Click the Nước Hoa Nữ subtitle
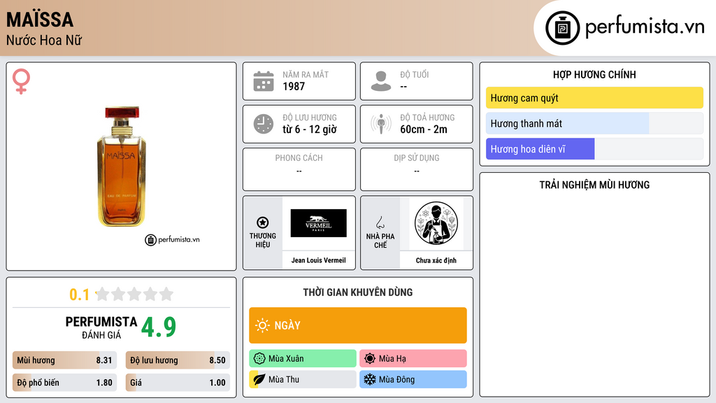 44,41
